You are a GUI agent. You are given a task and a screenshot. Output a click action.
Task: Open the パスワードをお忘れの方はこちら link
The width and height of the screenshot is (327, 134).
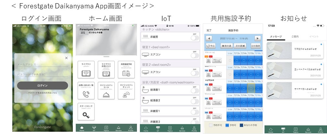[x=42, y=93]
